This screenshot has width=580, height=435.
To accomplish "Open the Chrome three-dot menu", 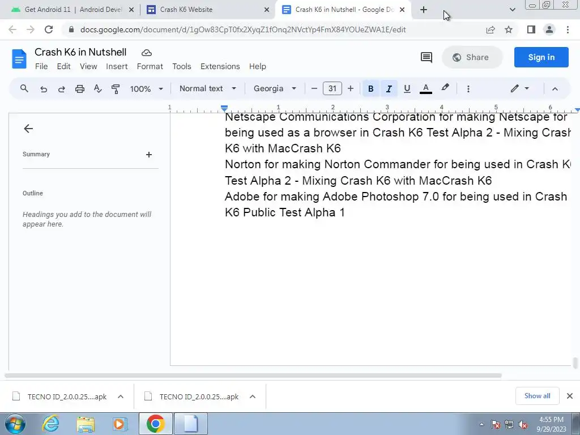I will click(568, 29).
